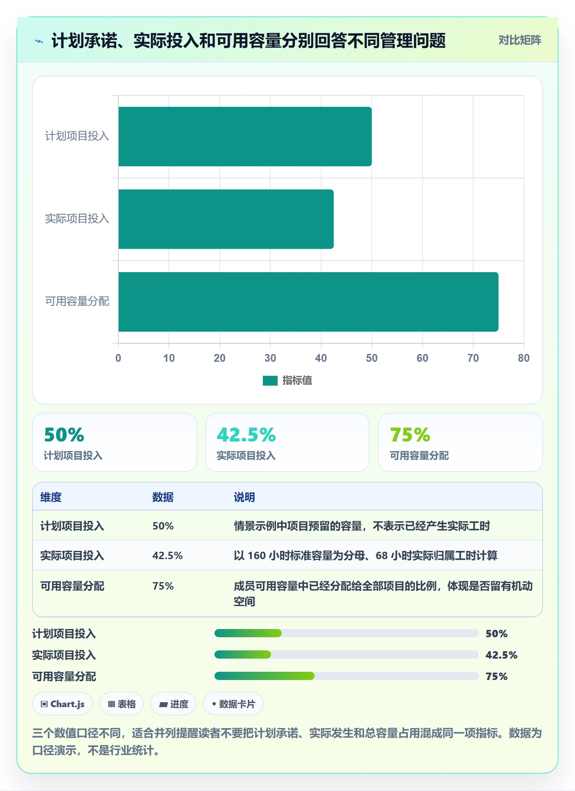This screenshot has height=791, width=575.
Task: Click table row cell 可用容量分配
Action: 72,586
